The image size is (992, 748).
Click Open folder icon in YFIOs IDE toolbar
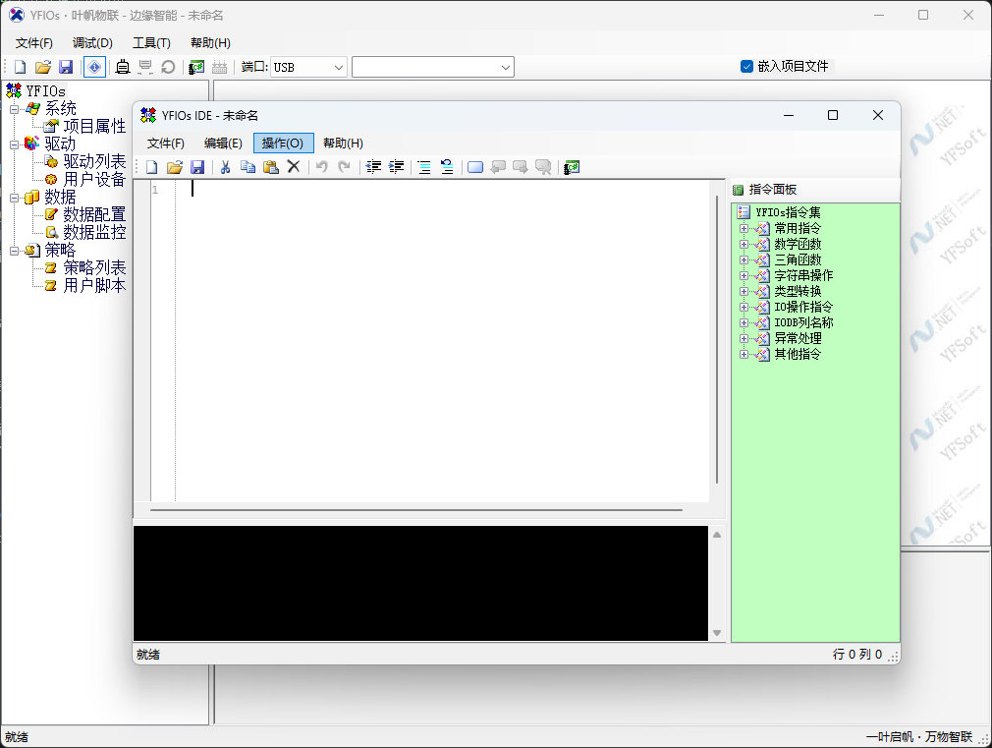(x=175, y=167)
